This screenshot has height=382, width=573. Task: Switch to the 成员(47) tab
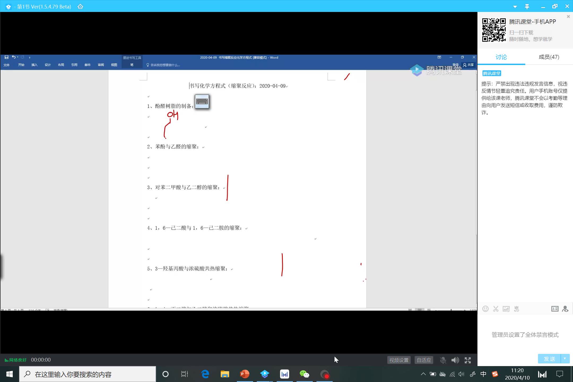pos(549,57)
